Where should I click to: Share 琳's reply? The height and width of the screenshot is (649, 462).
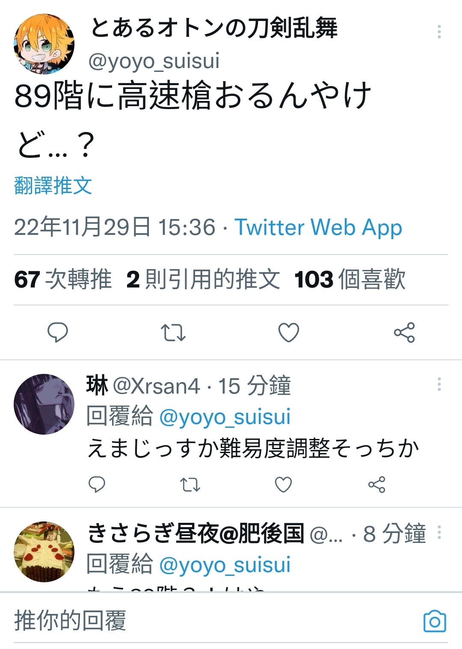coord(377,484)
